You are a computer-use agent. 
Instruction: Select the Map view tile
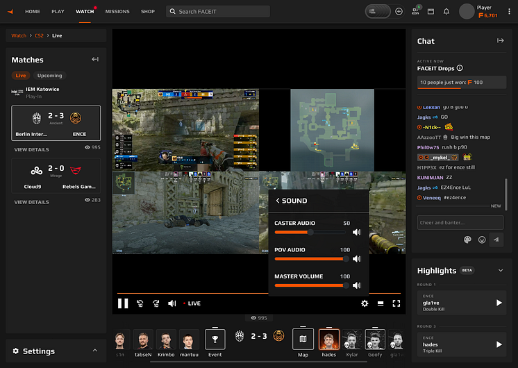click(x=303, y=342)
